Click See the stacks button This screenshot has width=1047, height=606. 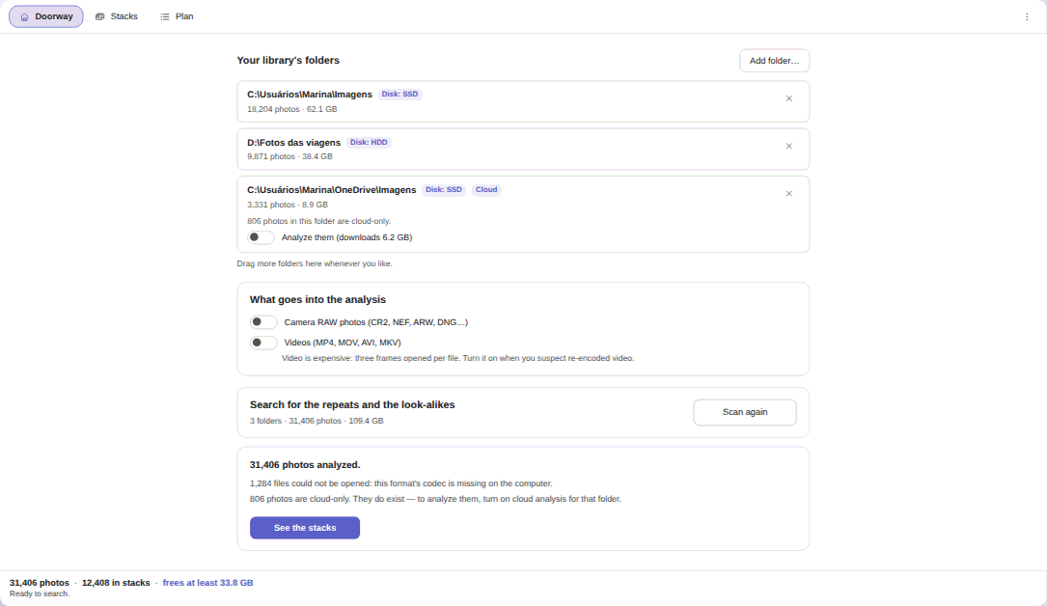click(x=305, y=528)
